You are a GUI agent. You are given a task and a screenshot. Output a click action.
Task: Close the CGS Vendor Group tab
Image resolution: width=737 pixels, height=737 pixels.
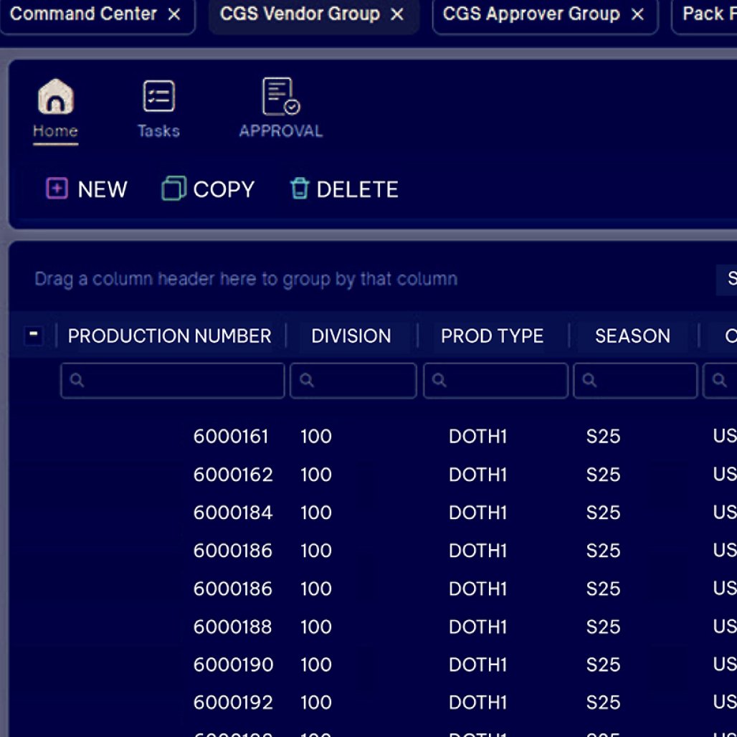[397, 14]
